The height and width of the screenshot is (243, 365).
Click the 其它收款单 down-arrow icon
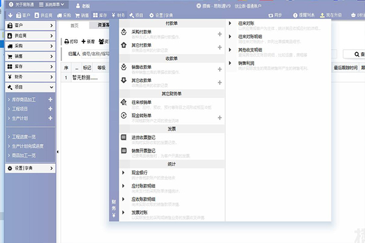click(x=124, y=80)
